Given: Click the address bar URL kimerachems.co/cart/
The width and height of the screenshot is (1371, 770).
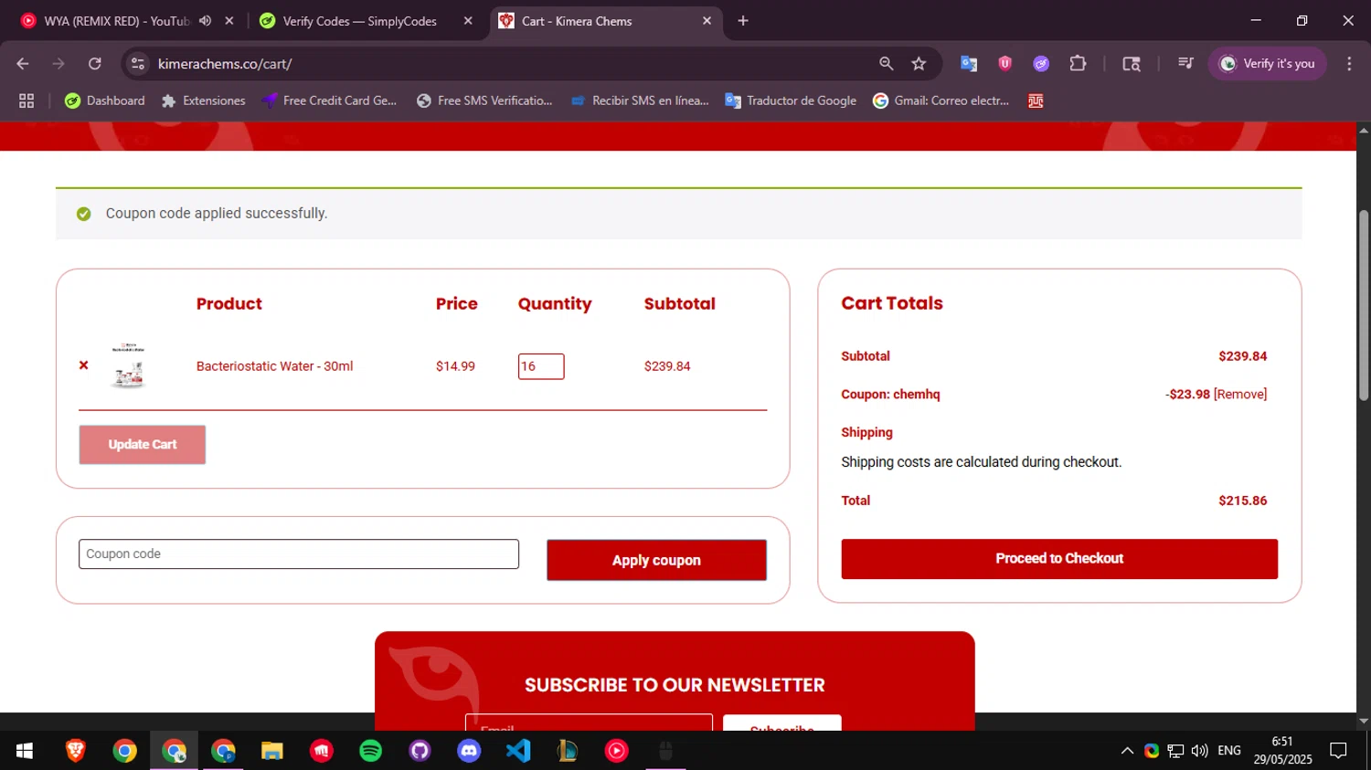Looking at the screenshot, I should coord(225,64).
